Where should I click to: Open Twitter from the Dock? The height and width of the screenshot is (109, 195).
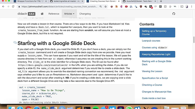pyautogui.click(x=112, y=108)
